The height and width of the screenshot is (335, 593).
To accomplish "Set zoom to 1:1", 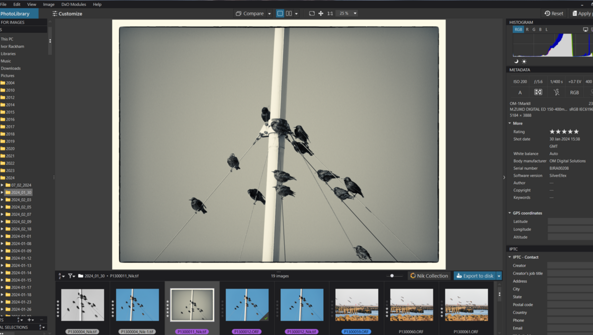I will coord(330,13).
